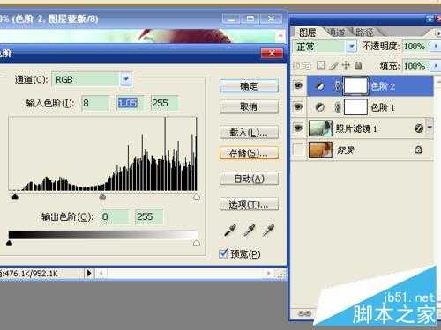Click input highlight field showing 255
Image resolution: width=441 pixels, height=330 pixels.
(164, 103)
